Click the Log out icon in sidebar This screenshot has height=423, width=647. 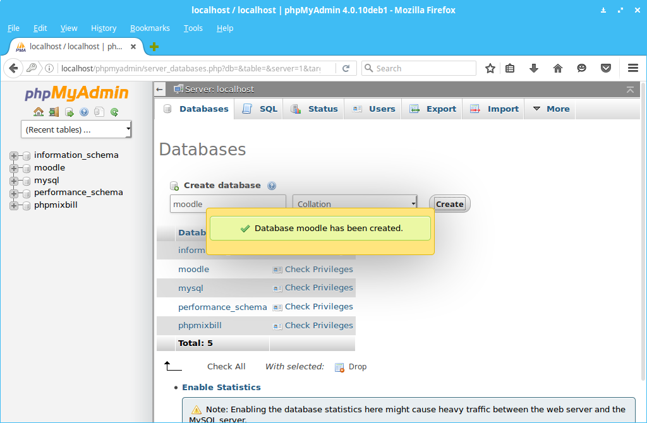[x=54, y=112]
